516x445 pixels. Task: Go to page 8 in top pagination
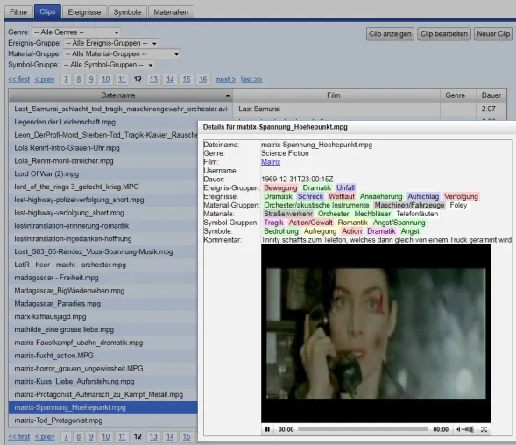pyautogui.click(x=79, y=80)
